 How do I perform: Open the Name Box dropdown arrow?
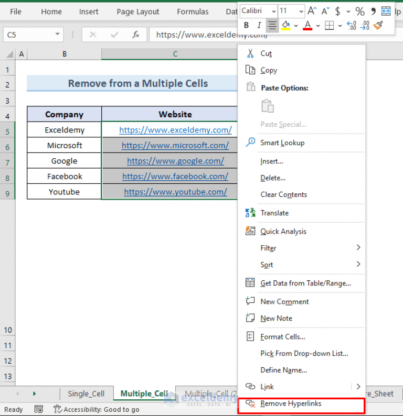point(57,34)
